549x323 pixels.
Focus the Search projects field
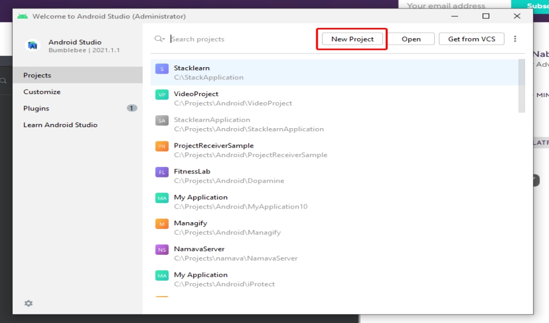coord(241,39)
